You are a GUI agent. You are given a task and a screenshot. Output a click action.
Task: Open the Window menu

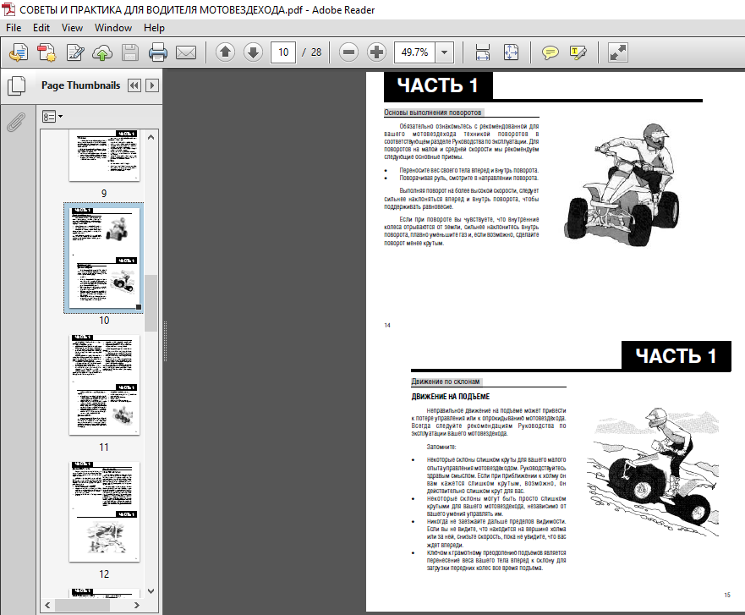(x=113, y=28)
